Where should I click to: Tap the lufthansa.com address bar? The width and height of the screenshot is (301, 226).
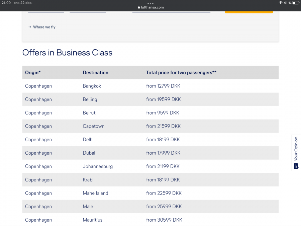(150, 7)
